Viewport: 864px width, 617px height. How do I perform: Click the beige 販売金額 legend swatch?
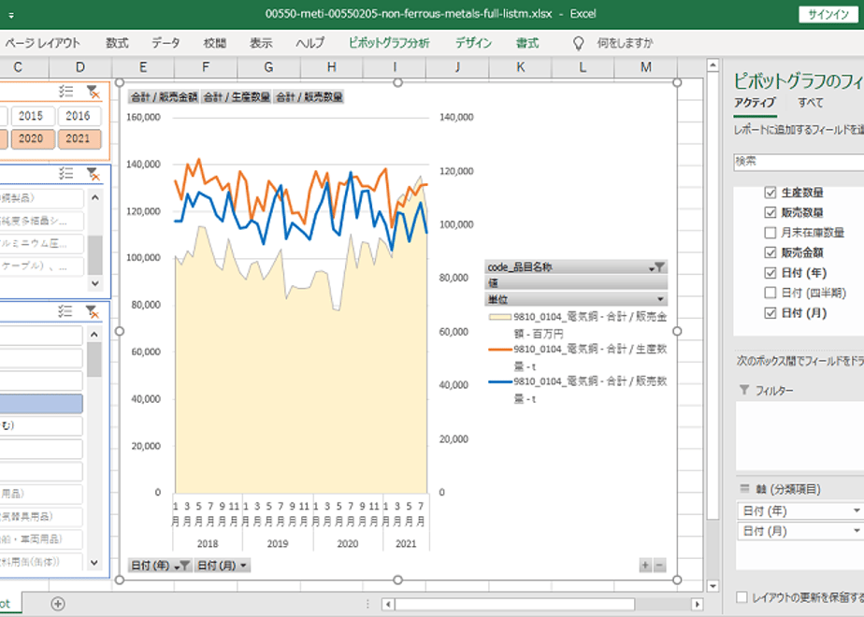click(499, 318)
